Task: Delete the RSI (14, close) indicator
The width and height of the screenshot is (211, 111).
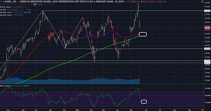Action: [21, 86]
